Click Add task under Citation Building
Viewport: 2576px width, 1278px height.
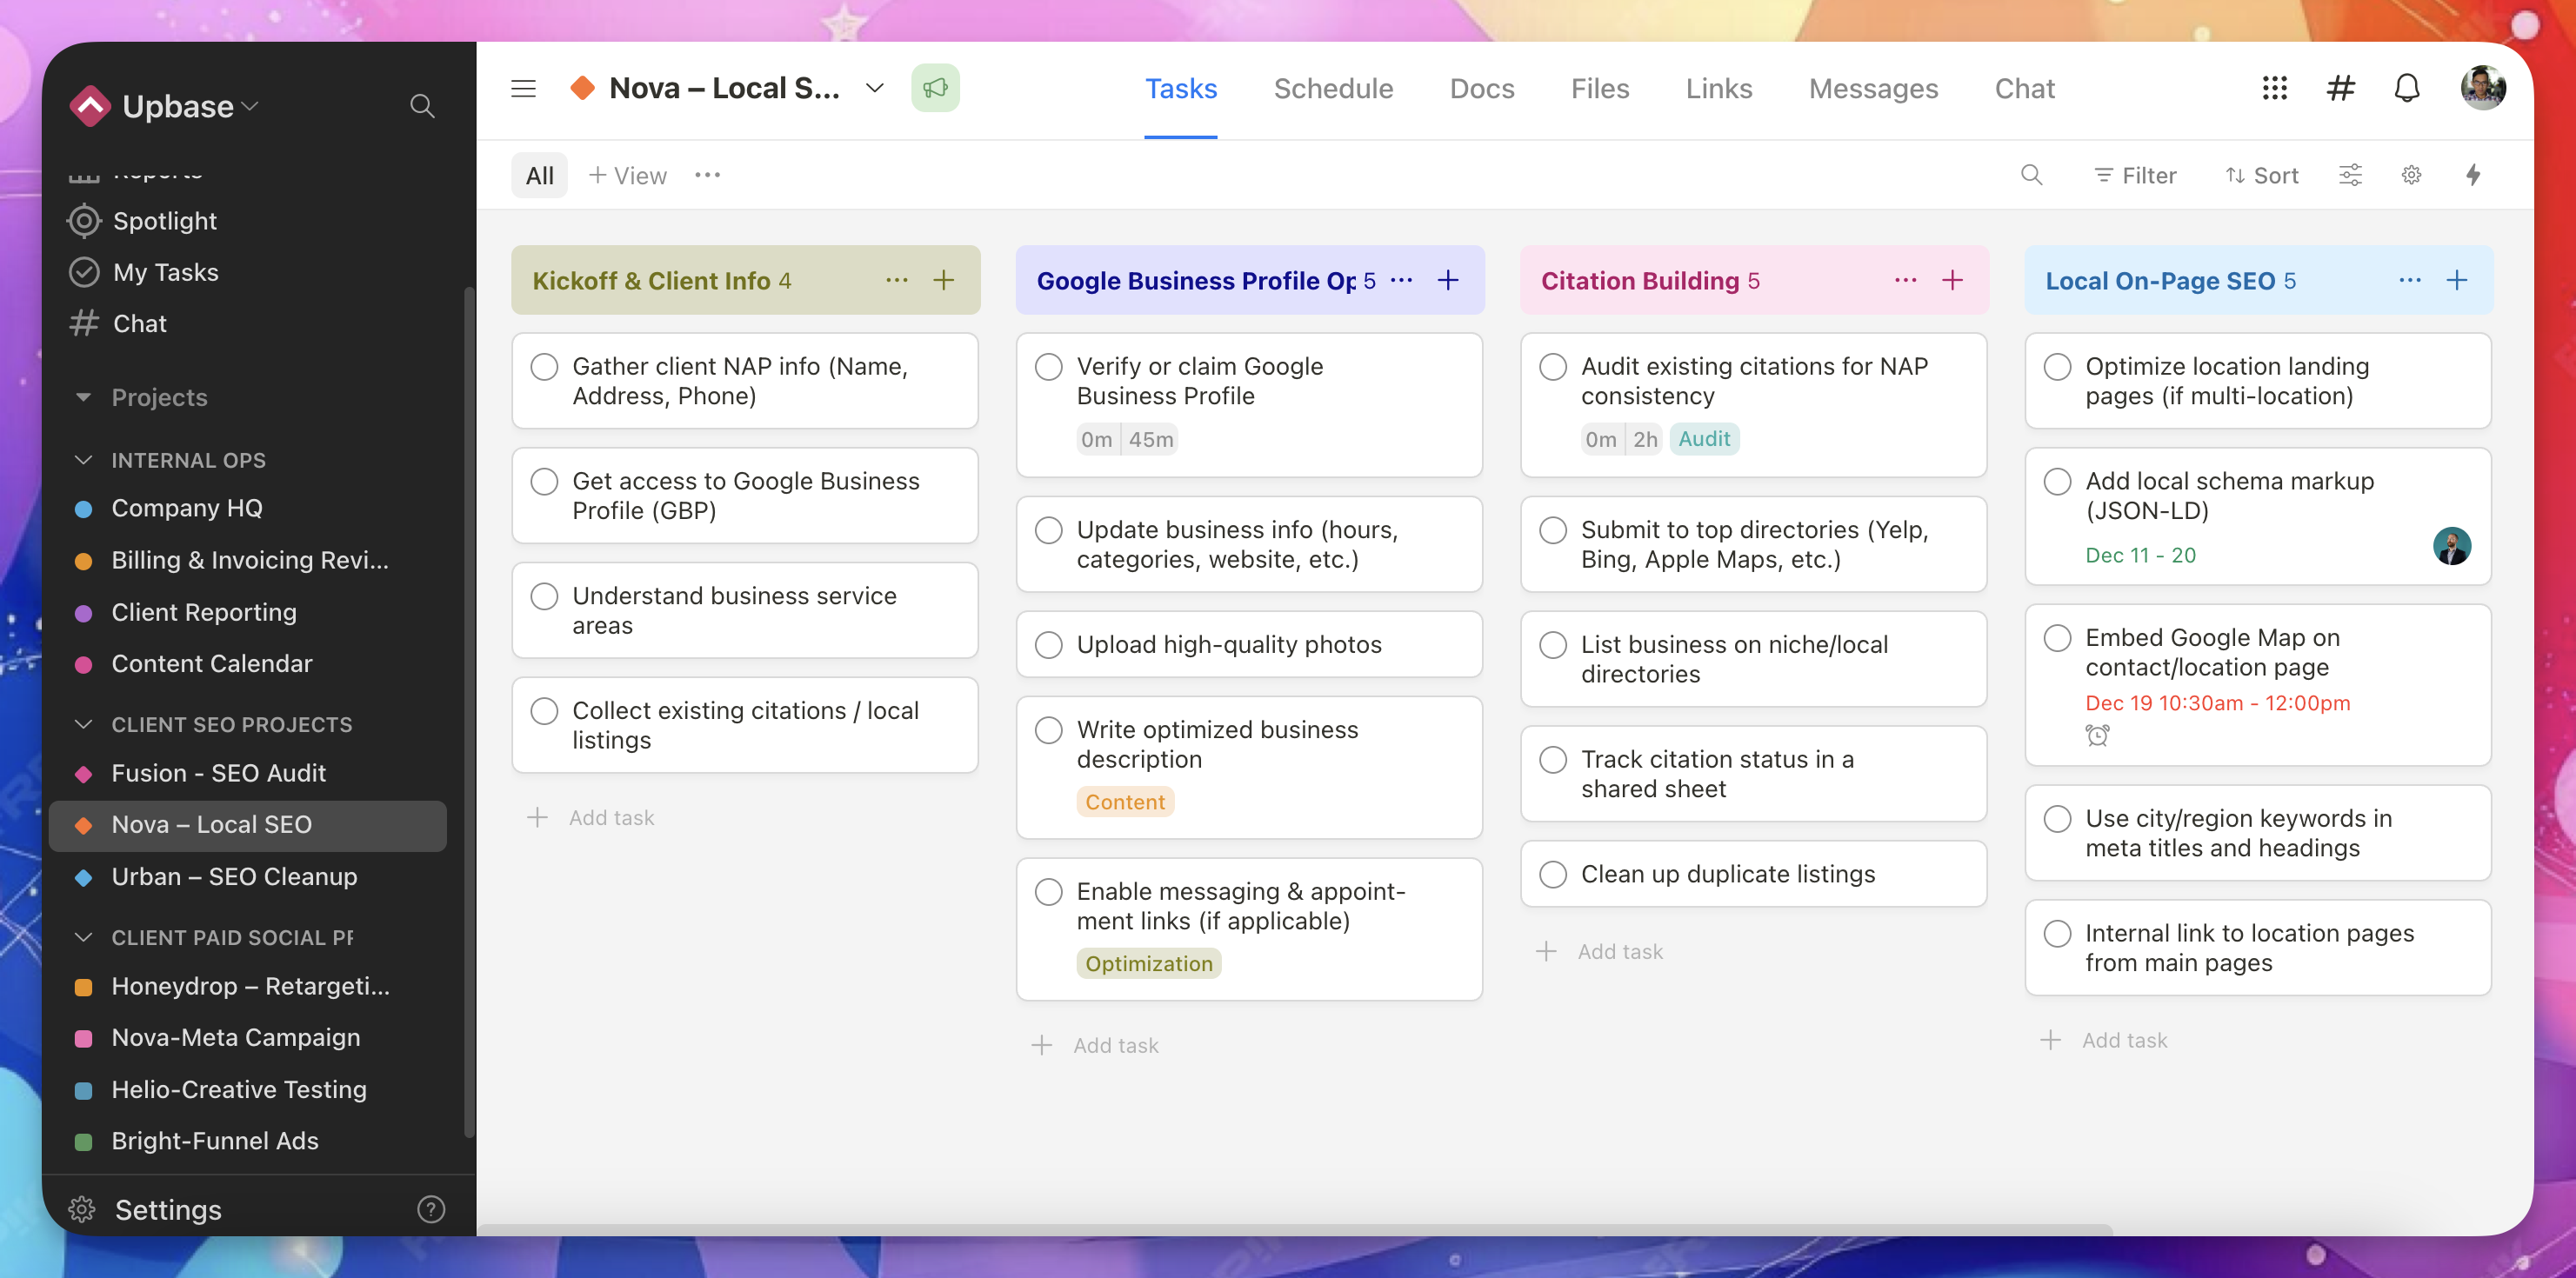coord(1619,951)
